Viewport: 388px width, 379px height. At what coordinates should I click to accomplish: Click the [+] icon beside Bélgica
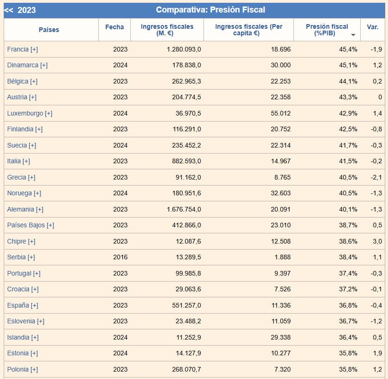point(33,81)
